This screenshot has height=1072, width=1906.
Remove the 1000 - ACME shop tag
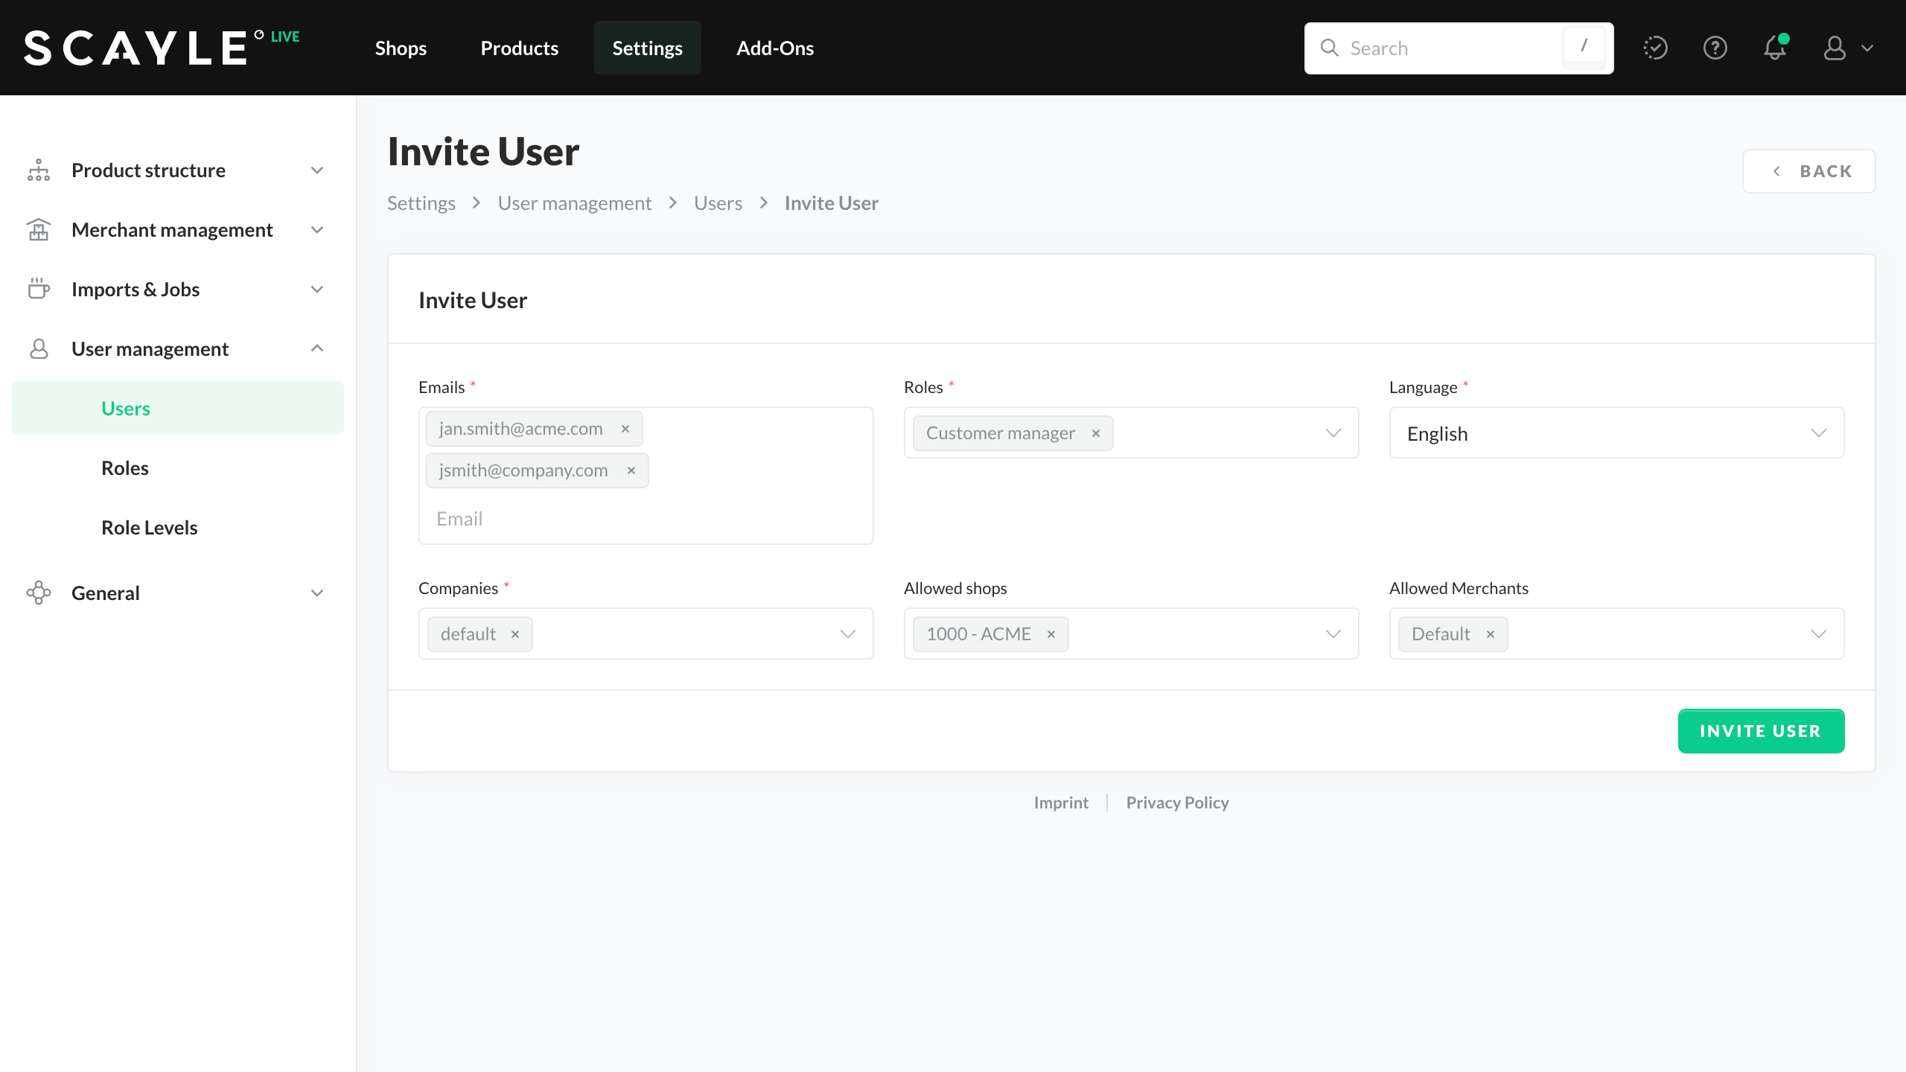pos(1051,634)
